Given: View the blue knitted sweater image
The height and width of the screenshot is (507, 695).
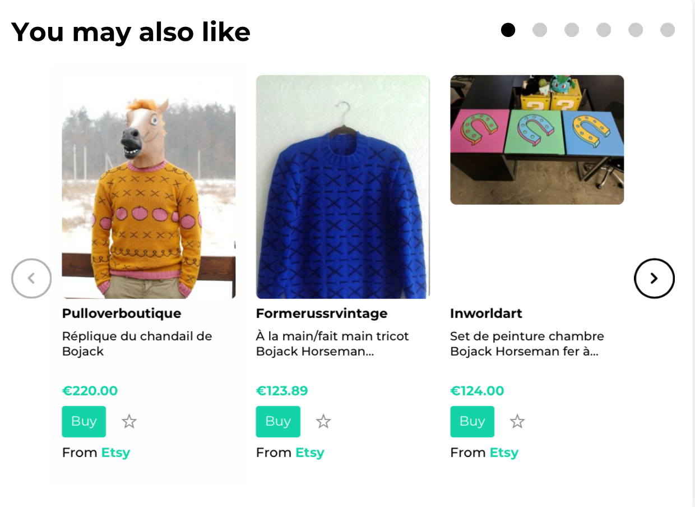Looking at the screenshot, I should click(343, 187).
